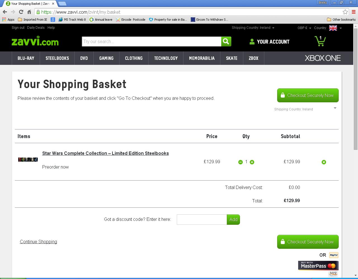358x279 pixels.
Task: Open the ZBOX menu
Action: click(x=253, y=58)
